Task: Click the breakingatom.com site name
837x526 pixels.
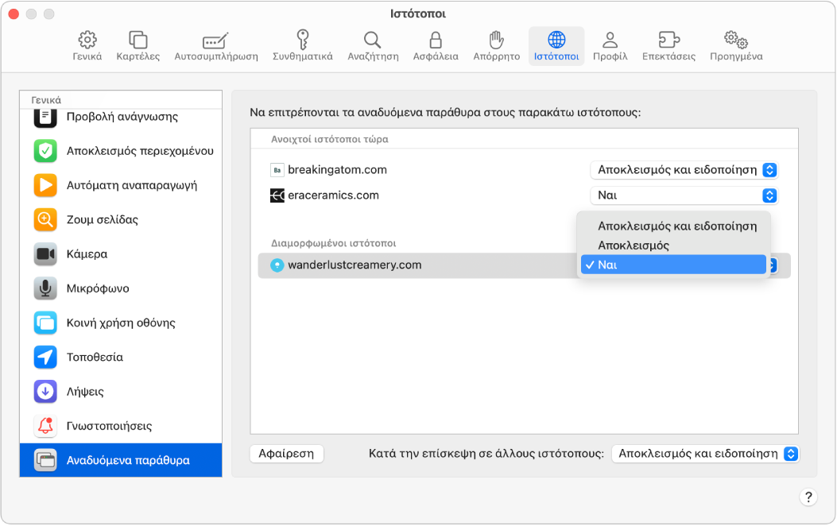Action: (337, 170)
